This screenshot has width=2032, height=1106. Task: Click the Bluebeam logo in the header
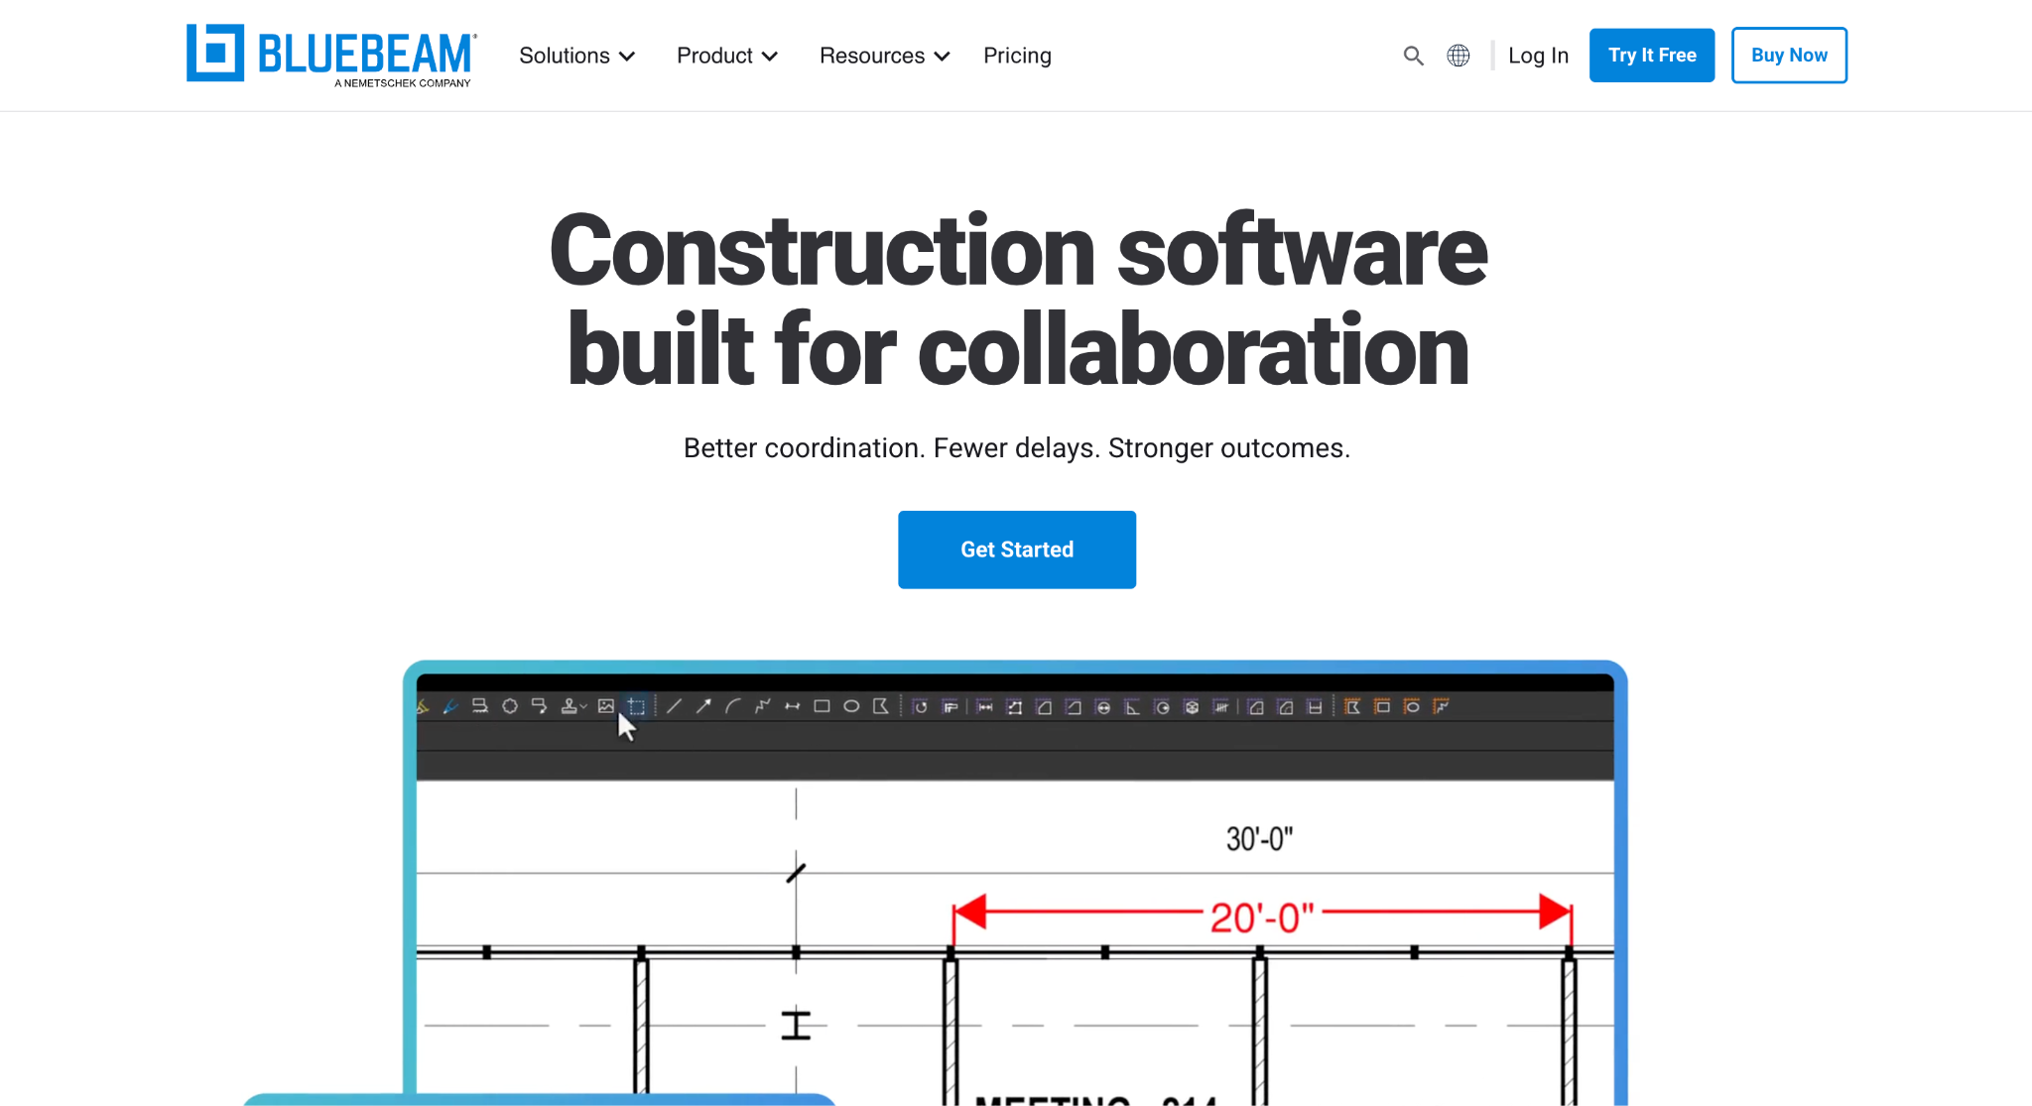[x=331, y=56]
